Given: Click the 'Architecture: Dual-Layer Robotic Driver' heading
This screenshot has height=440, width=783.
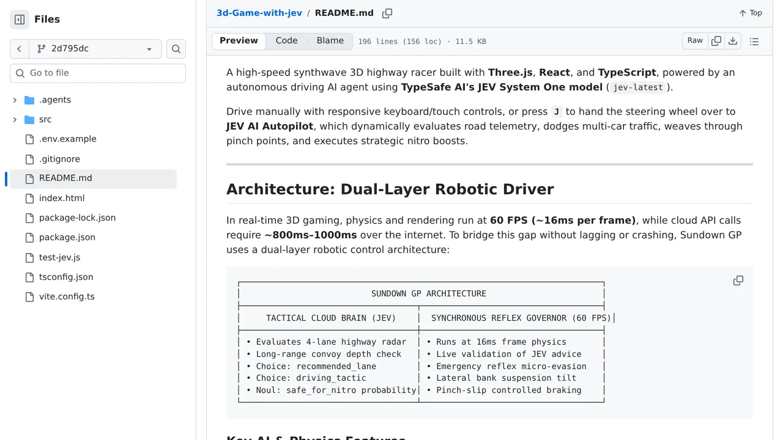Looking at the screenshot, I should click(390, 189).
